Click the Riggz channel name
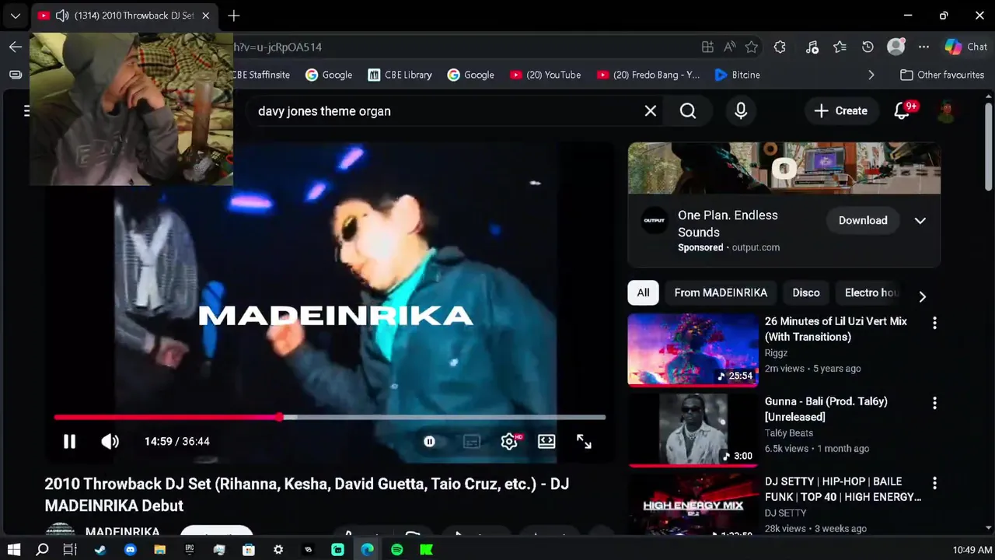The image size is (995, 560). (776, 353)
